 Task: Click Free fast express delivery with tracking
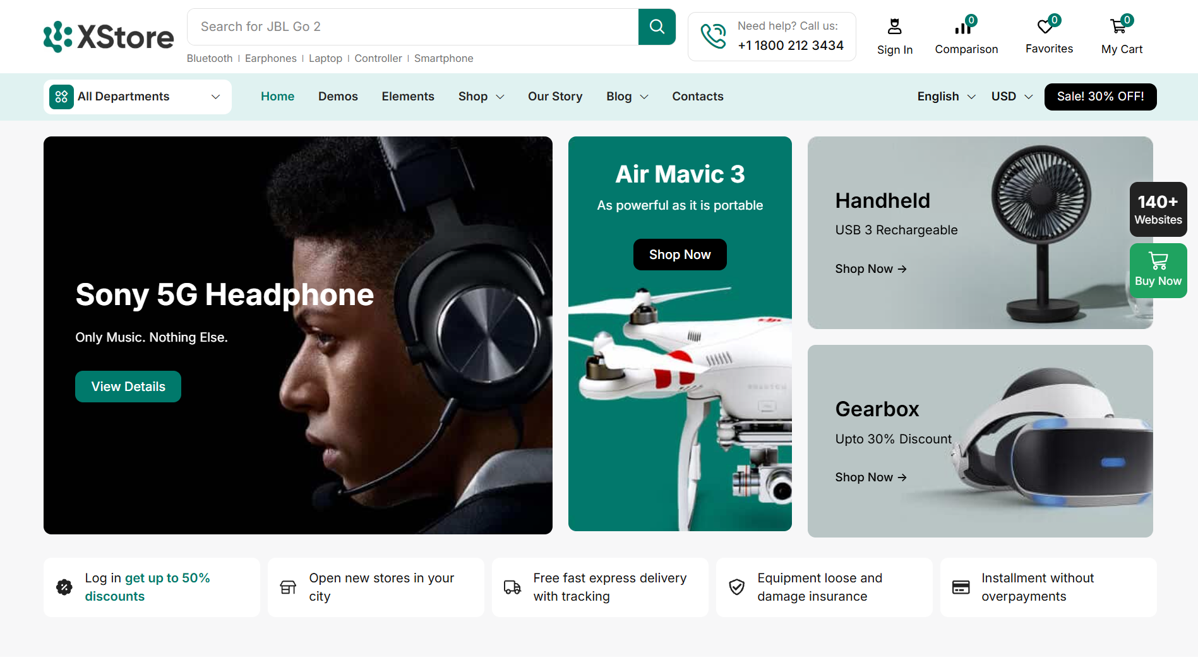pos(610,587)
